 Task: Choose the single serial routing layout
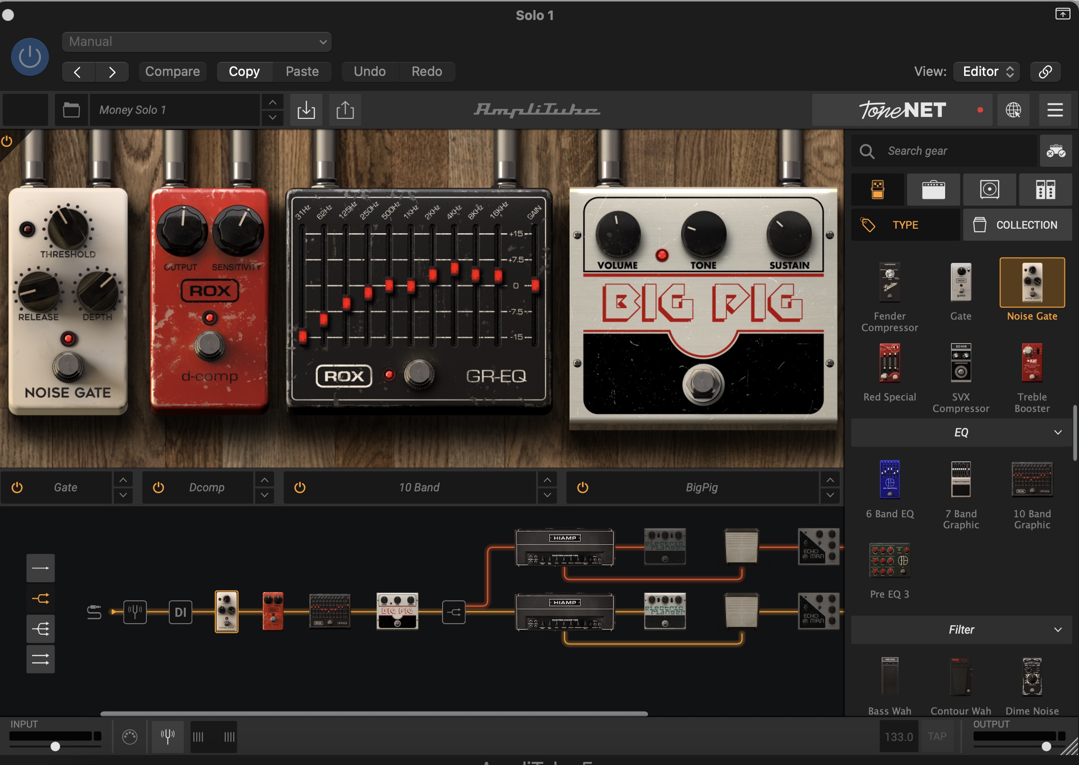tap(40, 568)
